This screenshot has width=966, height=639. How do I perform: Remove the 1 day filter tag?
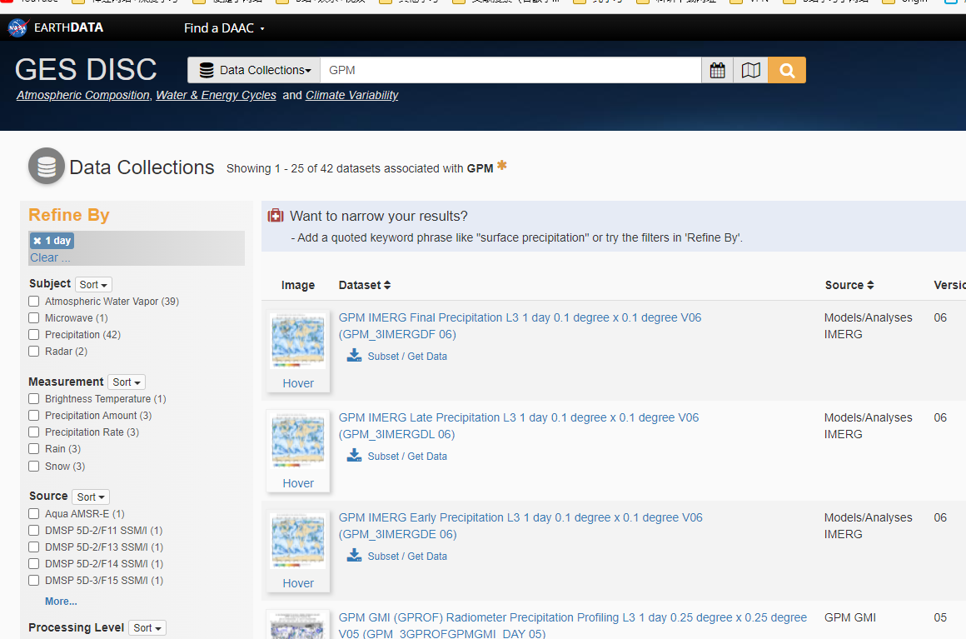pos(37,241)
